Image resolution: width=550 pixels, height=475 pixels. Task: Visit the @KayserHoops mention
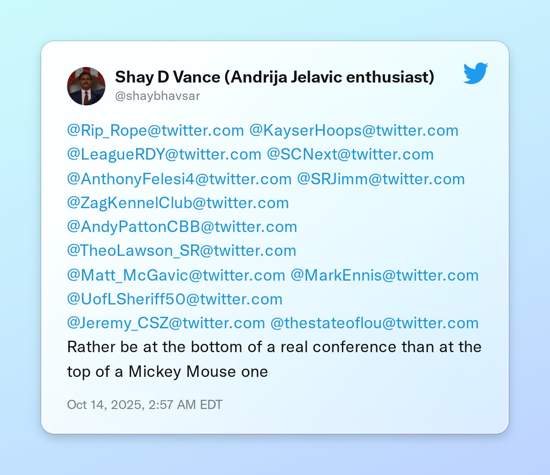[x=353, y=131]
